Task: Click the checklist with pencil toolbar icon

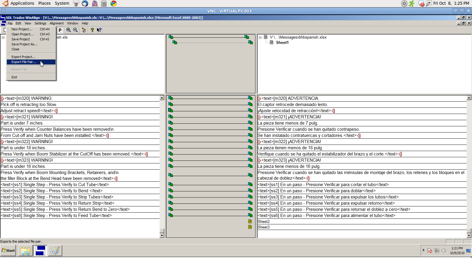Action: coord(84,30)
